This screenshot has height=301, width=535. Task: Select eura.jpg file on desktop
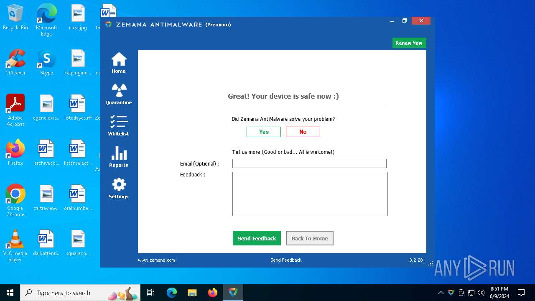point(78,18)
